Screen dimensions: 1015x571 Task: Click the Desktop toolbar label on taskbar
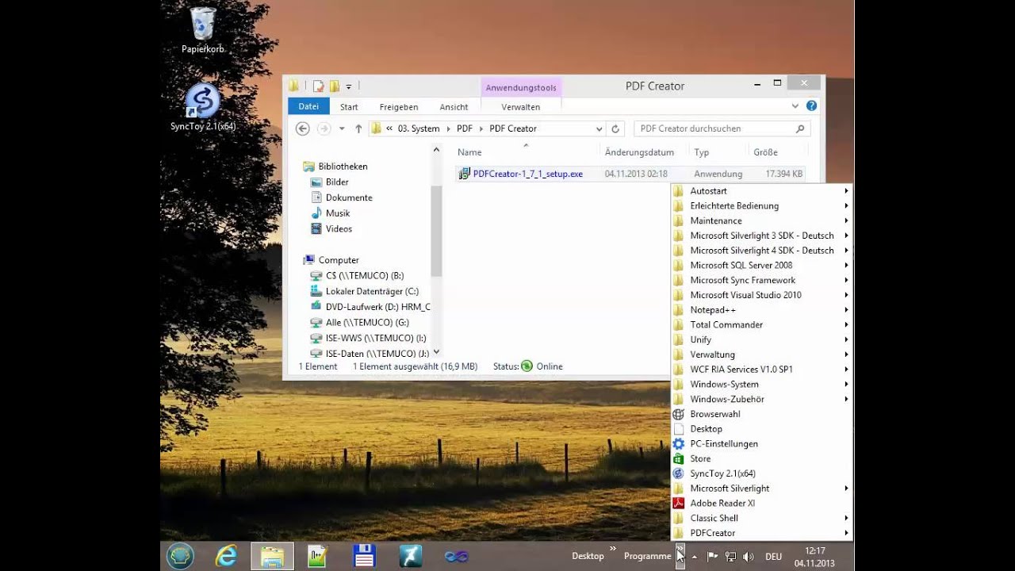tap(588, 556)
